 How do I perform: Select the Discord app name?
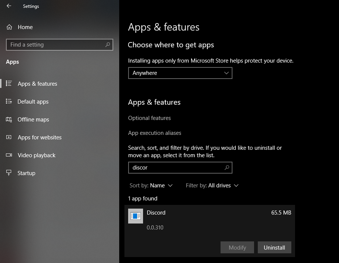(x=156, y=213)
